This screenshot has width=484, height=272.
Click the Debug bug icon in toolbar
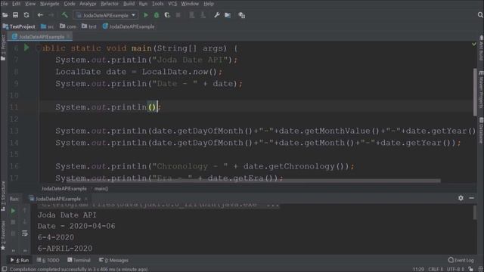point(157,15)
